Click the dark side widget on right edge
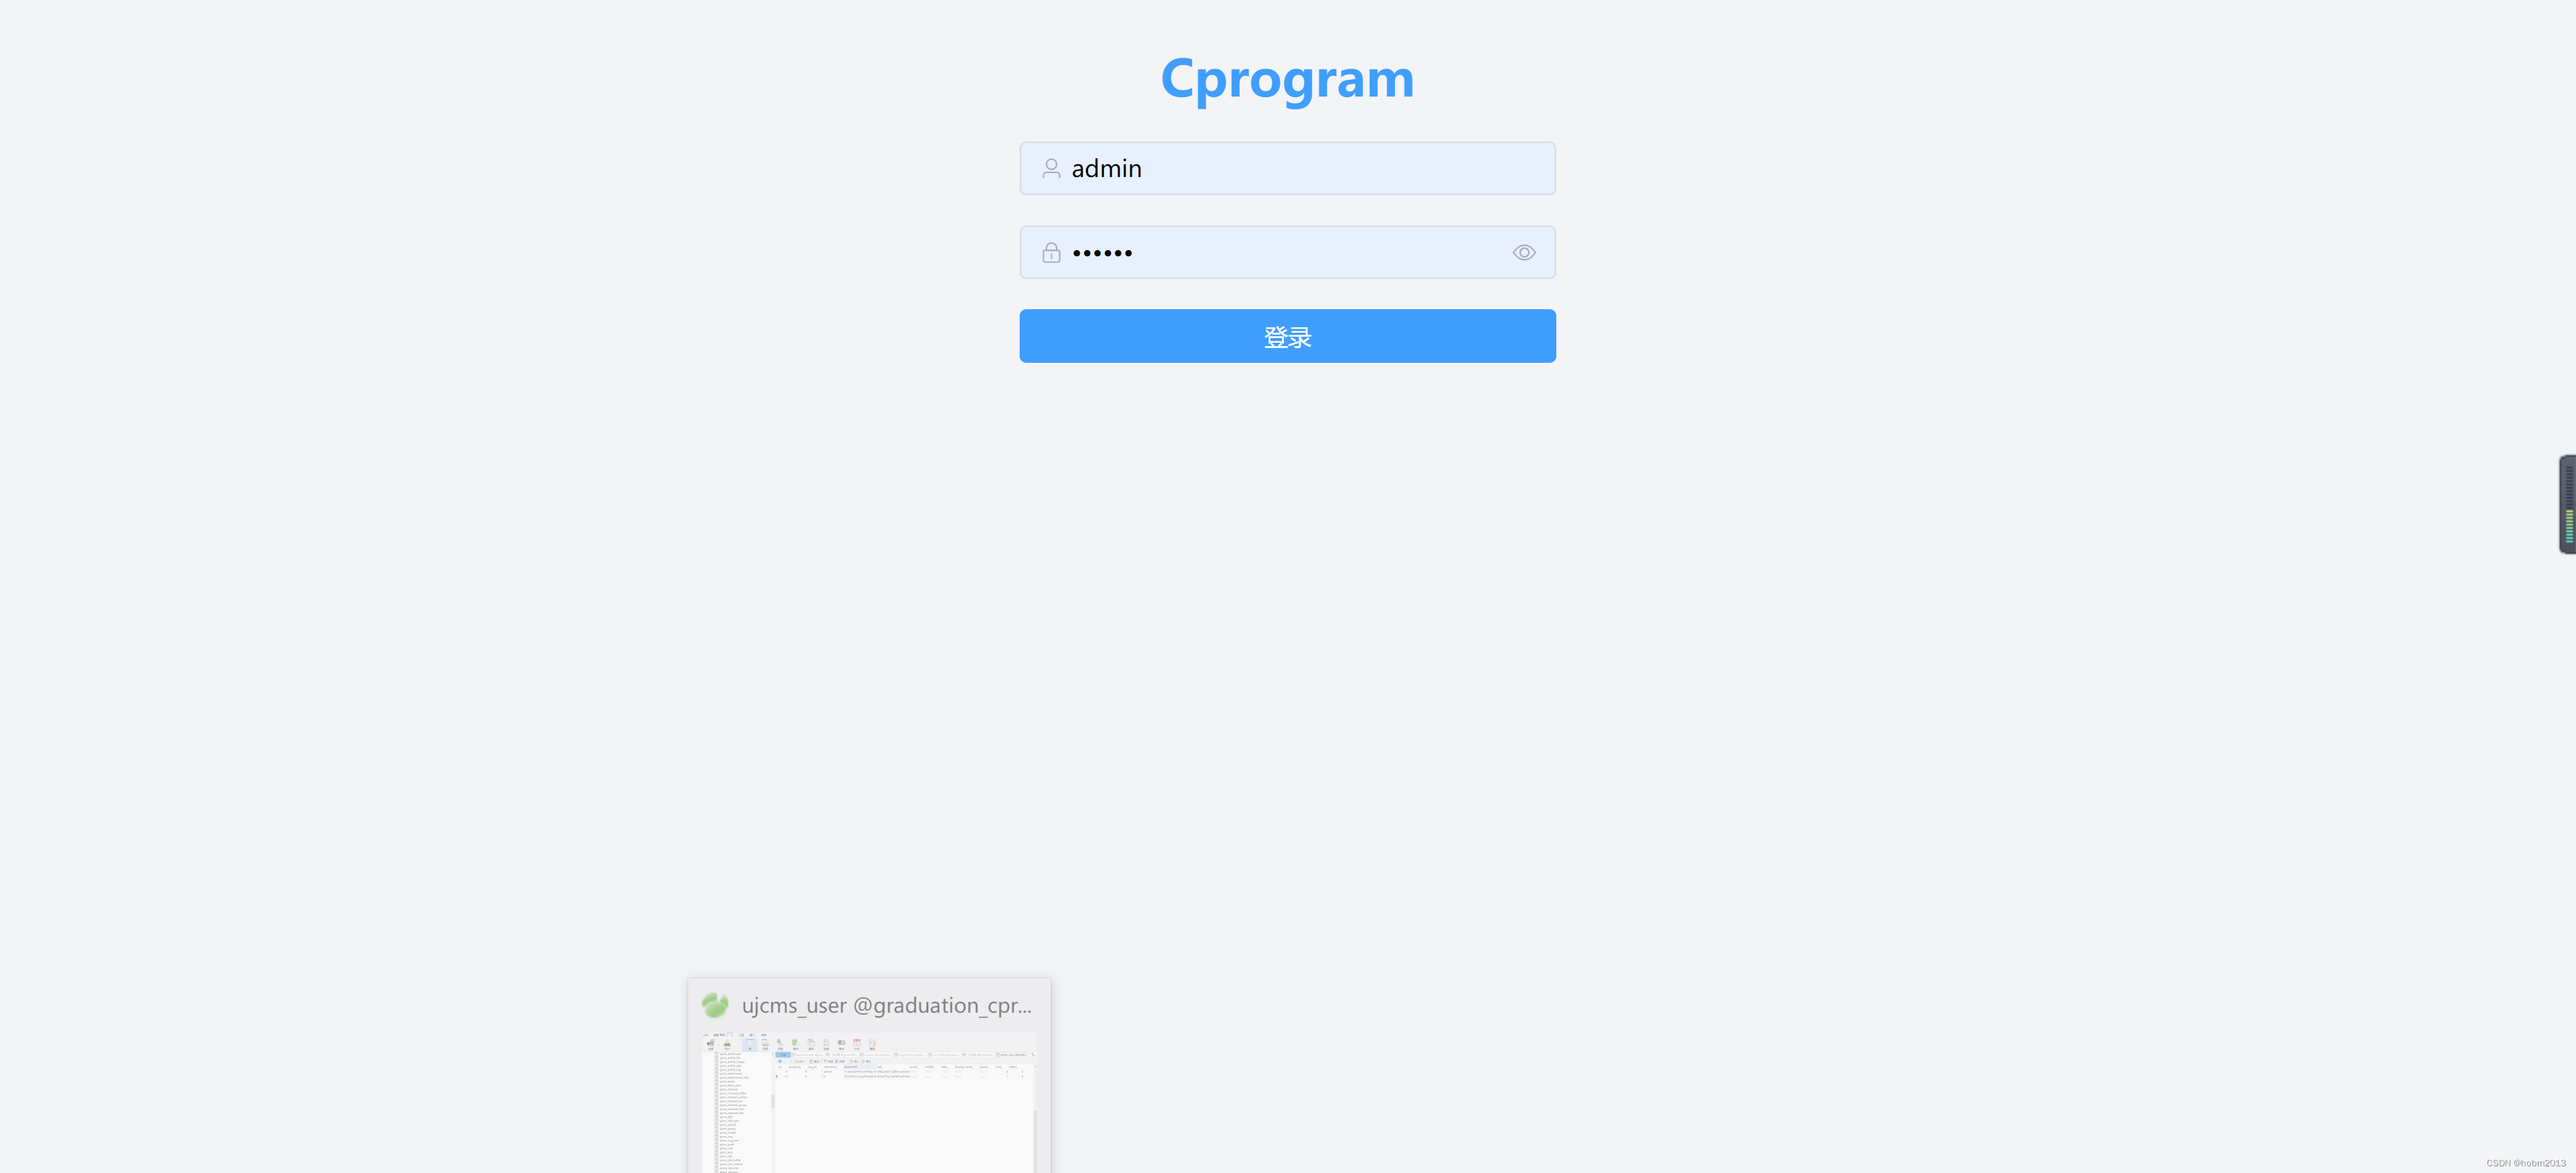This screenshot has width=2576, height=1173. tap(2567, 504)
